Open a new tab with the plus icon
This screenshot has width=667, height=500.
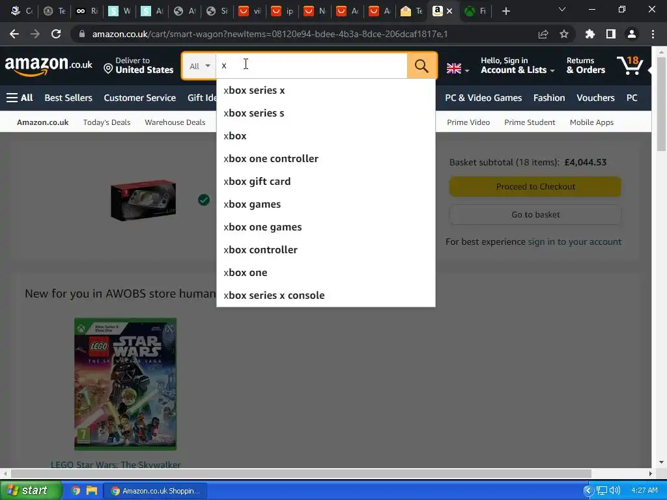point(505,11)
